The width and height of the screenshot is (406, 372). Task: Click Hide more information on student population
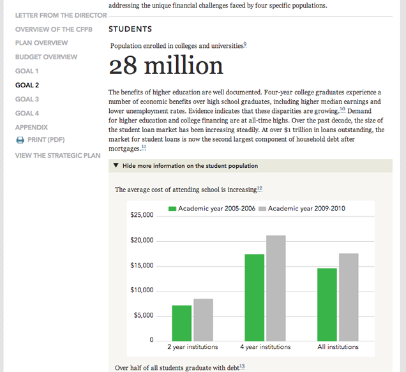pos(190,166)
